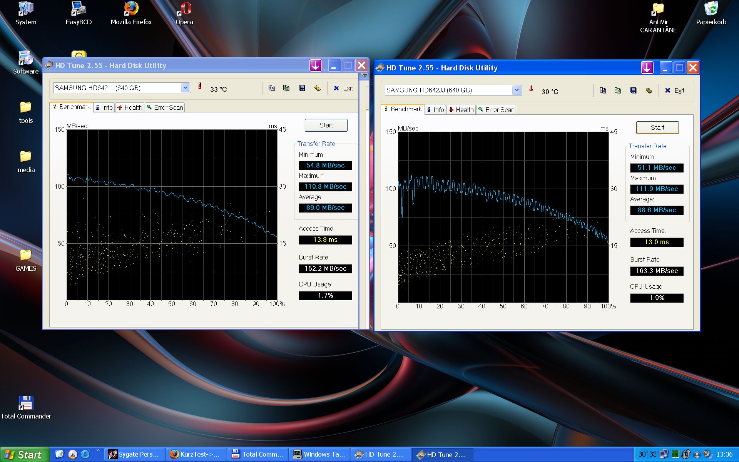Expand drive dropdown in right HD Tune
Image resolution: width=739 pixels, height=462 pixels.
tap(517, 90)
